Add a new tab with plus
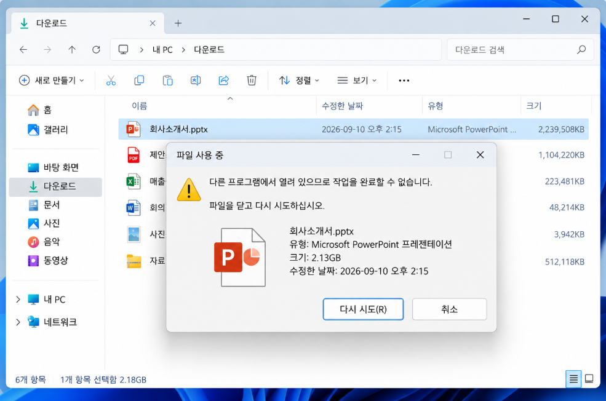 coord(178,23)
